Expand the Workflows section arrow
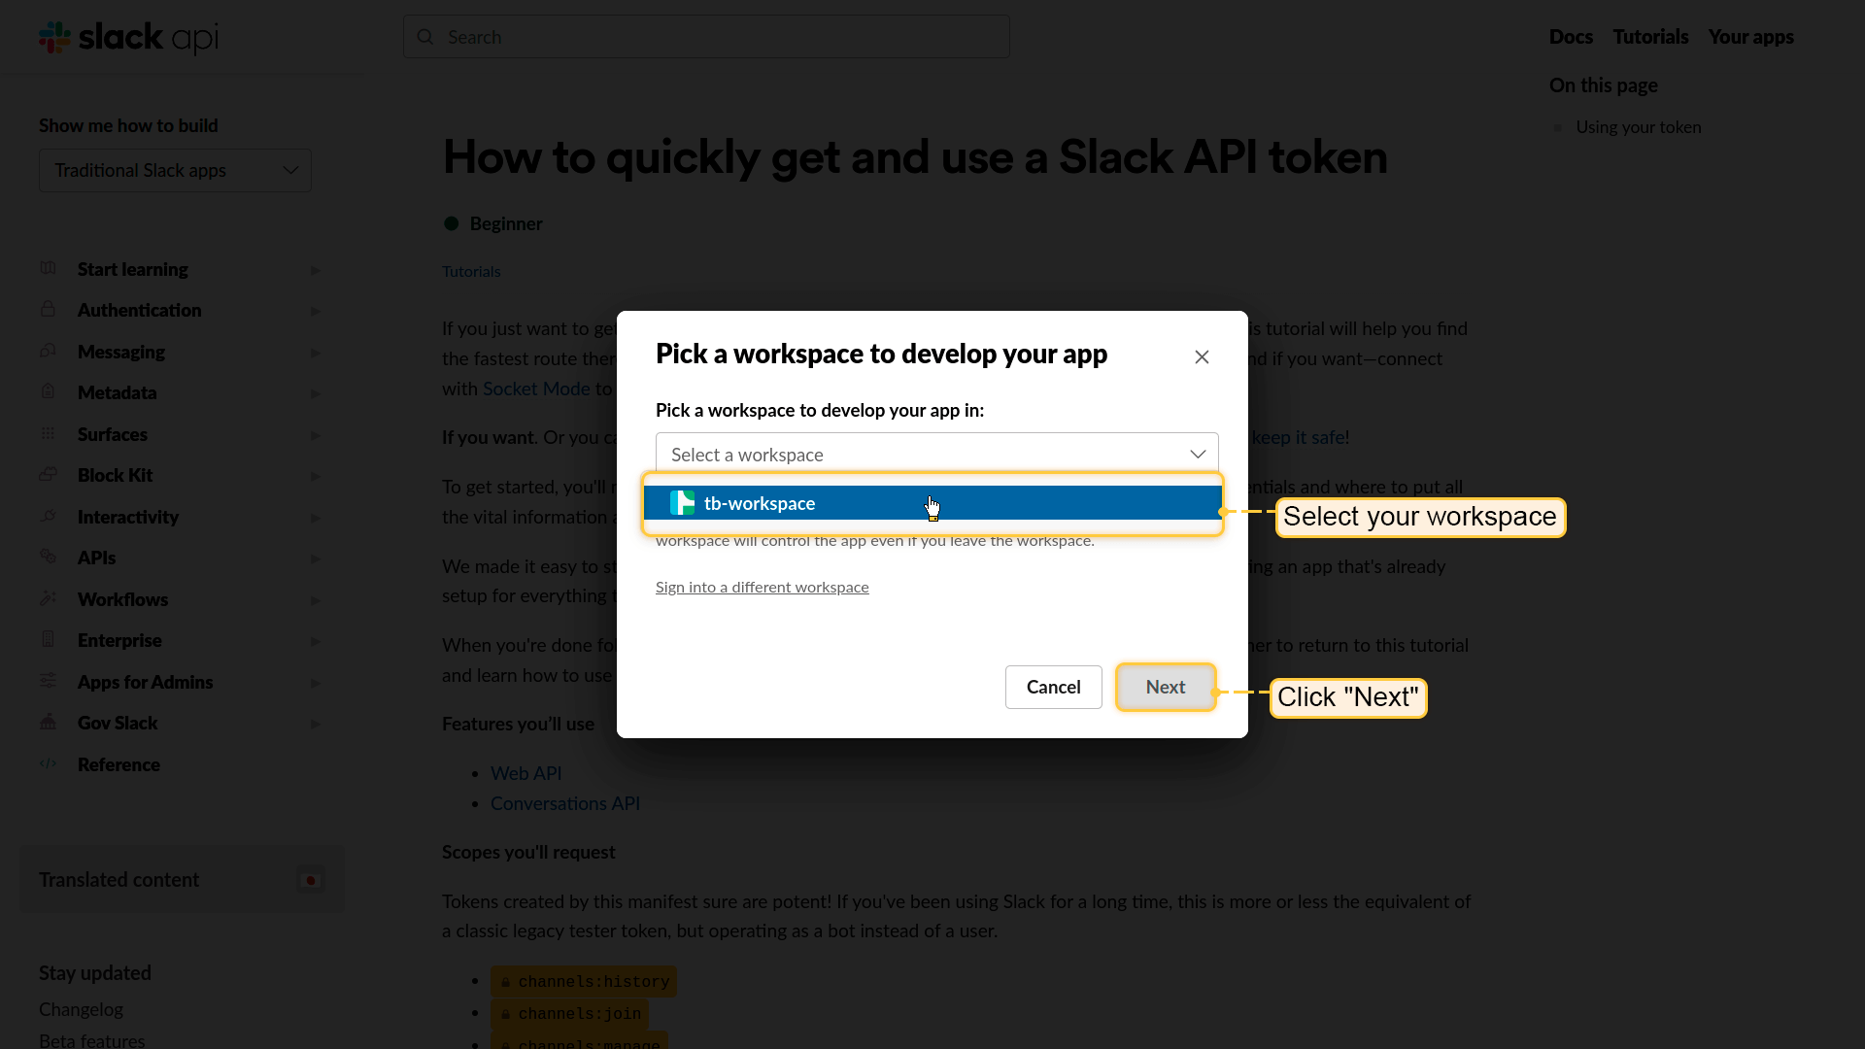The width and height of the screenshot is (1865, 1049). pyautogui.click(x=315, y=600)
